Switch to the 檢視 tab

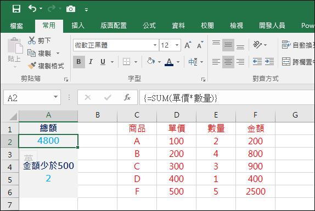click(x=237, y=26)
